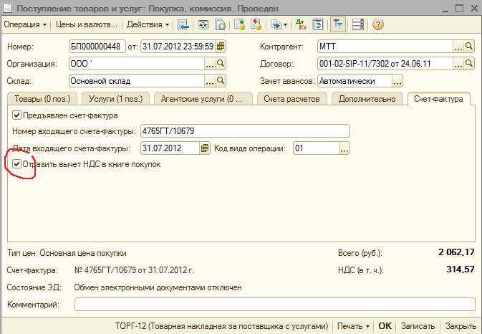Open the Счета расчетов tab

[x=291, y=99]
